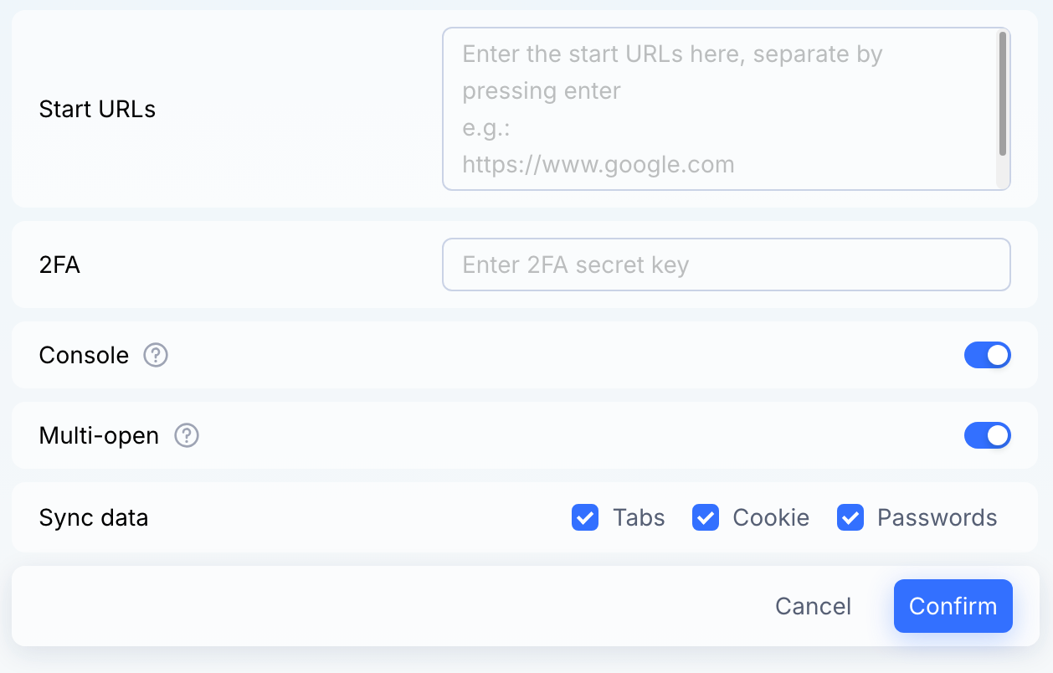Screen dimensions: 1053x673
Task: Click the Tabs checkbox label text
Action: coord(639,518)
